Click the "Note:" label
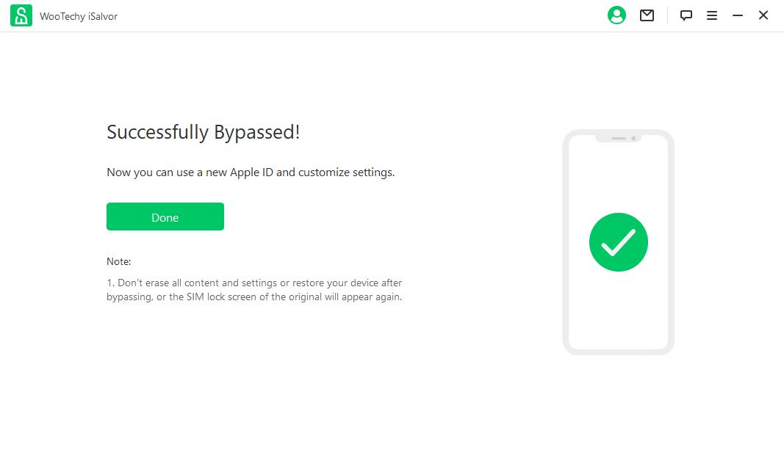This screenshot has height=458, width=784. coord(118,261)
